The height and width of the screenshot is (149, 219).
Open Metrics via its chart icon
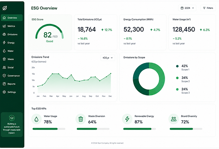click(4, 26)
